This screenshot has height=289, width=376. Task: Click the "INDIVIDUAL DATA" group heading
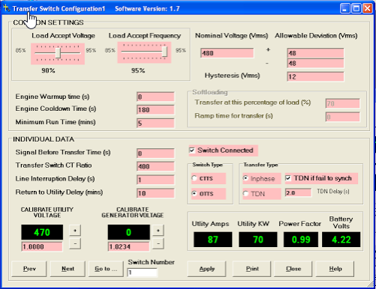pos(44,139)
